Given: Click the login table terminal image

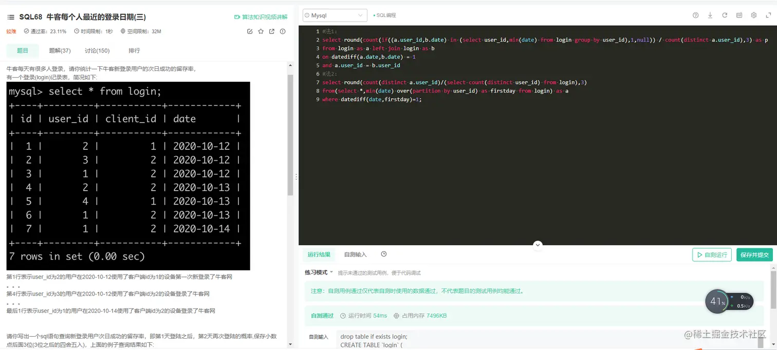Looking at the screenshot, I should tap(128, 176).
